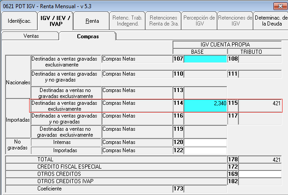Click white field 122 for Importadas
This screenshot has width=288, height=195.
(205, 151)
